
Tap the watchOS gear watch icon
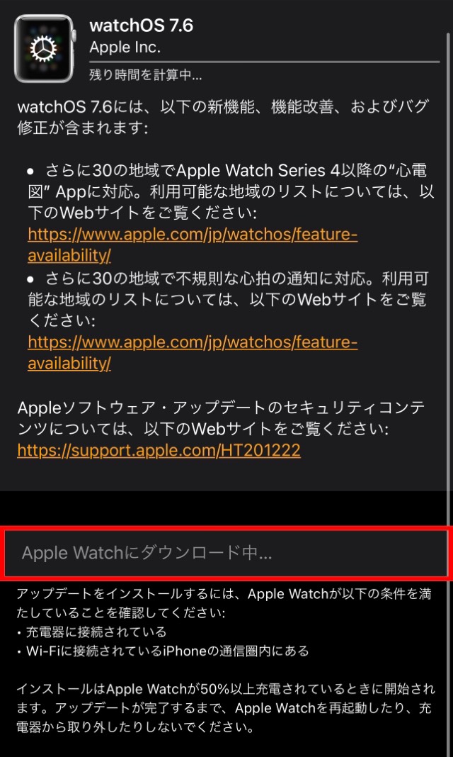[x=45, y=48]
